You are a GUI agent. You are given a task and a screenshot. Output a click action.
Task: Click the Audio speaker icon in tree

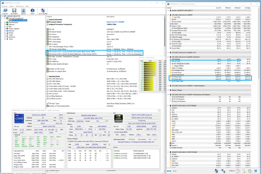[x=7, y=35]
